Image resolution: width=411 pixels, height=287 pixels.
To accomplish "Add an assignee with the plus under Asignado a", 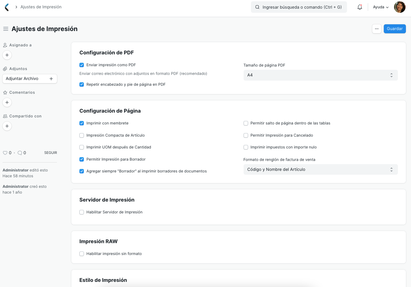I will 7,55.
